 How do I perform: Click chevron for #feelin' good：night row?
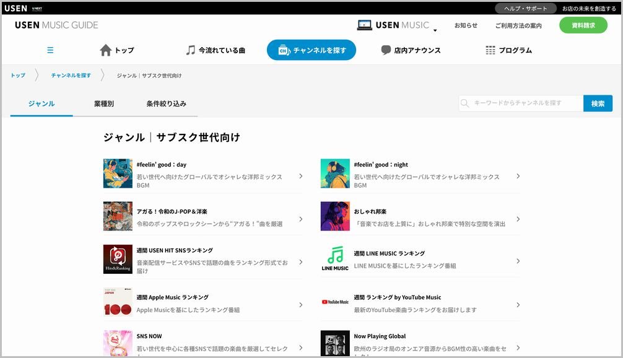[x=518, y=176]
